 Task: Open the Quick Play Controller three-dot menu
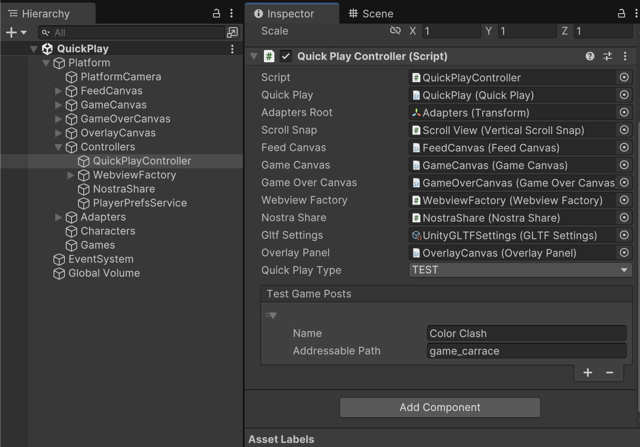point(625,56)
